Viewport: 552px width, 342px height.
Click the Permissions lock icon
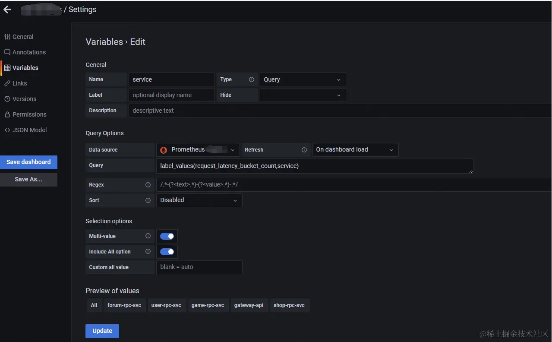tap(7, 114)
